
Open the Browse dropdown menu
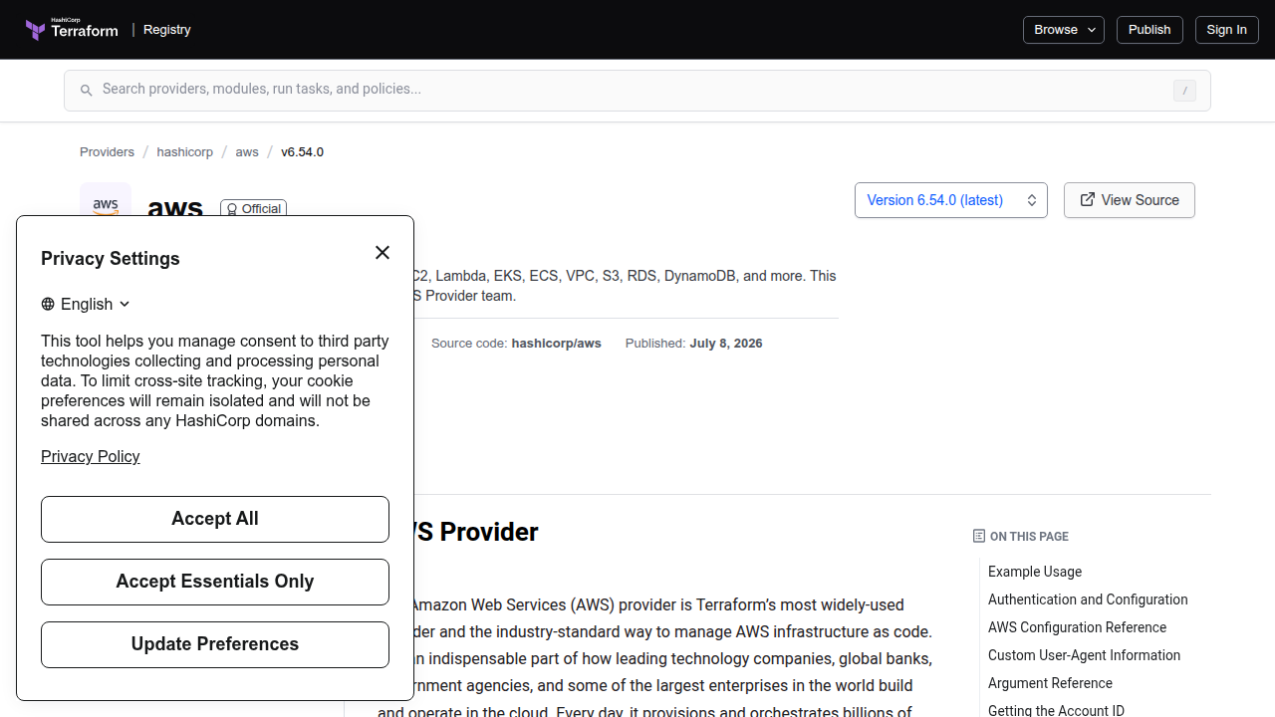[x=1064, y=30]
